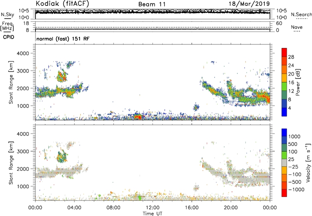Image resolution: width=312 pixels, height=216 pixels.
Task: Pick the yellow 16–20 dB Power colorbar segment
Action: [284, 78]
